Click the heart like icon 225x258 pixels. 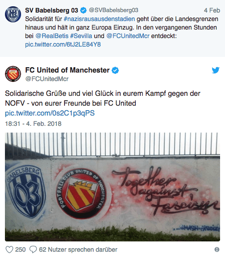[x=9, y=249]
